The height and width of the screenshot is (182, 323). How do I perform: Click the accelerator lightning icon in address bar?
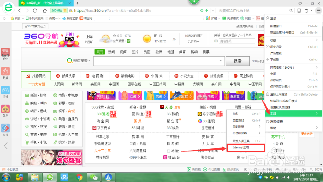click(207, 11)
